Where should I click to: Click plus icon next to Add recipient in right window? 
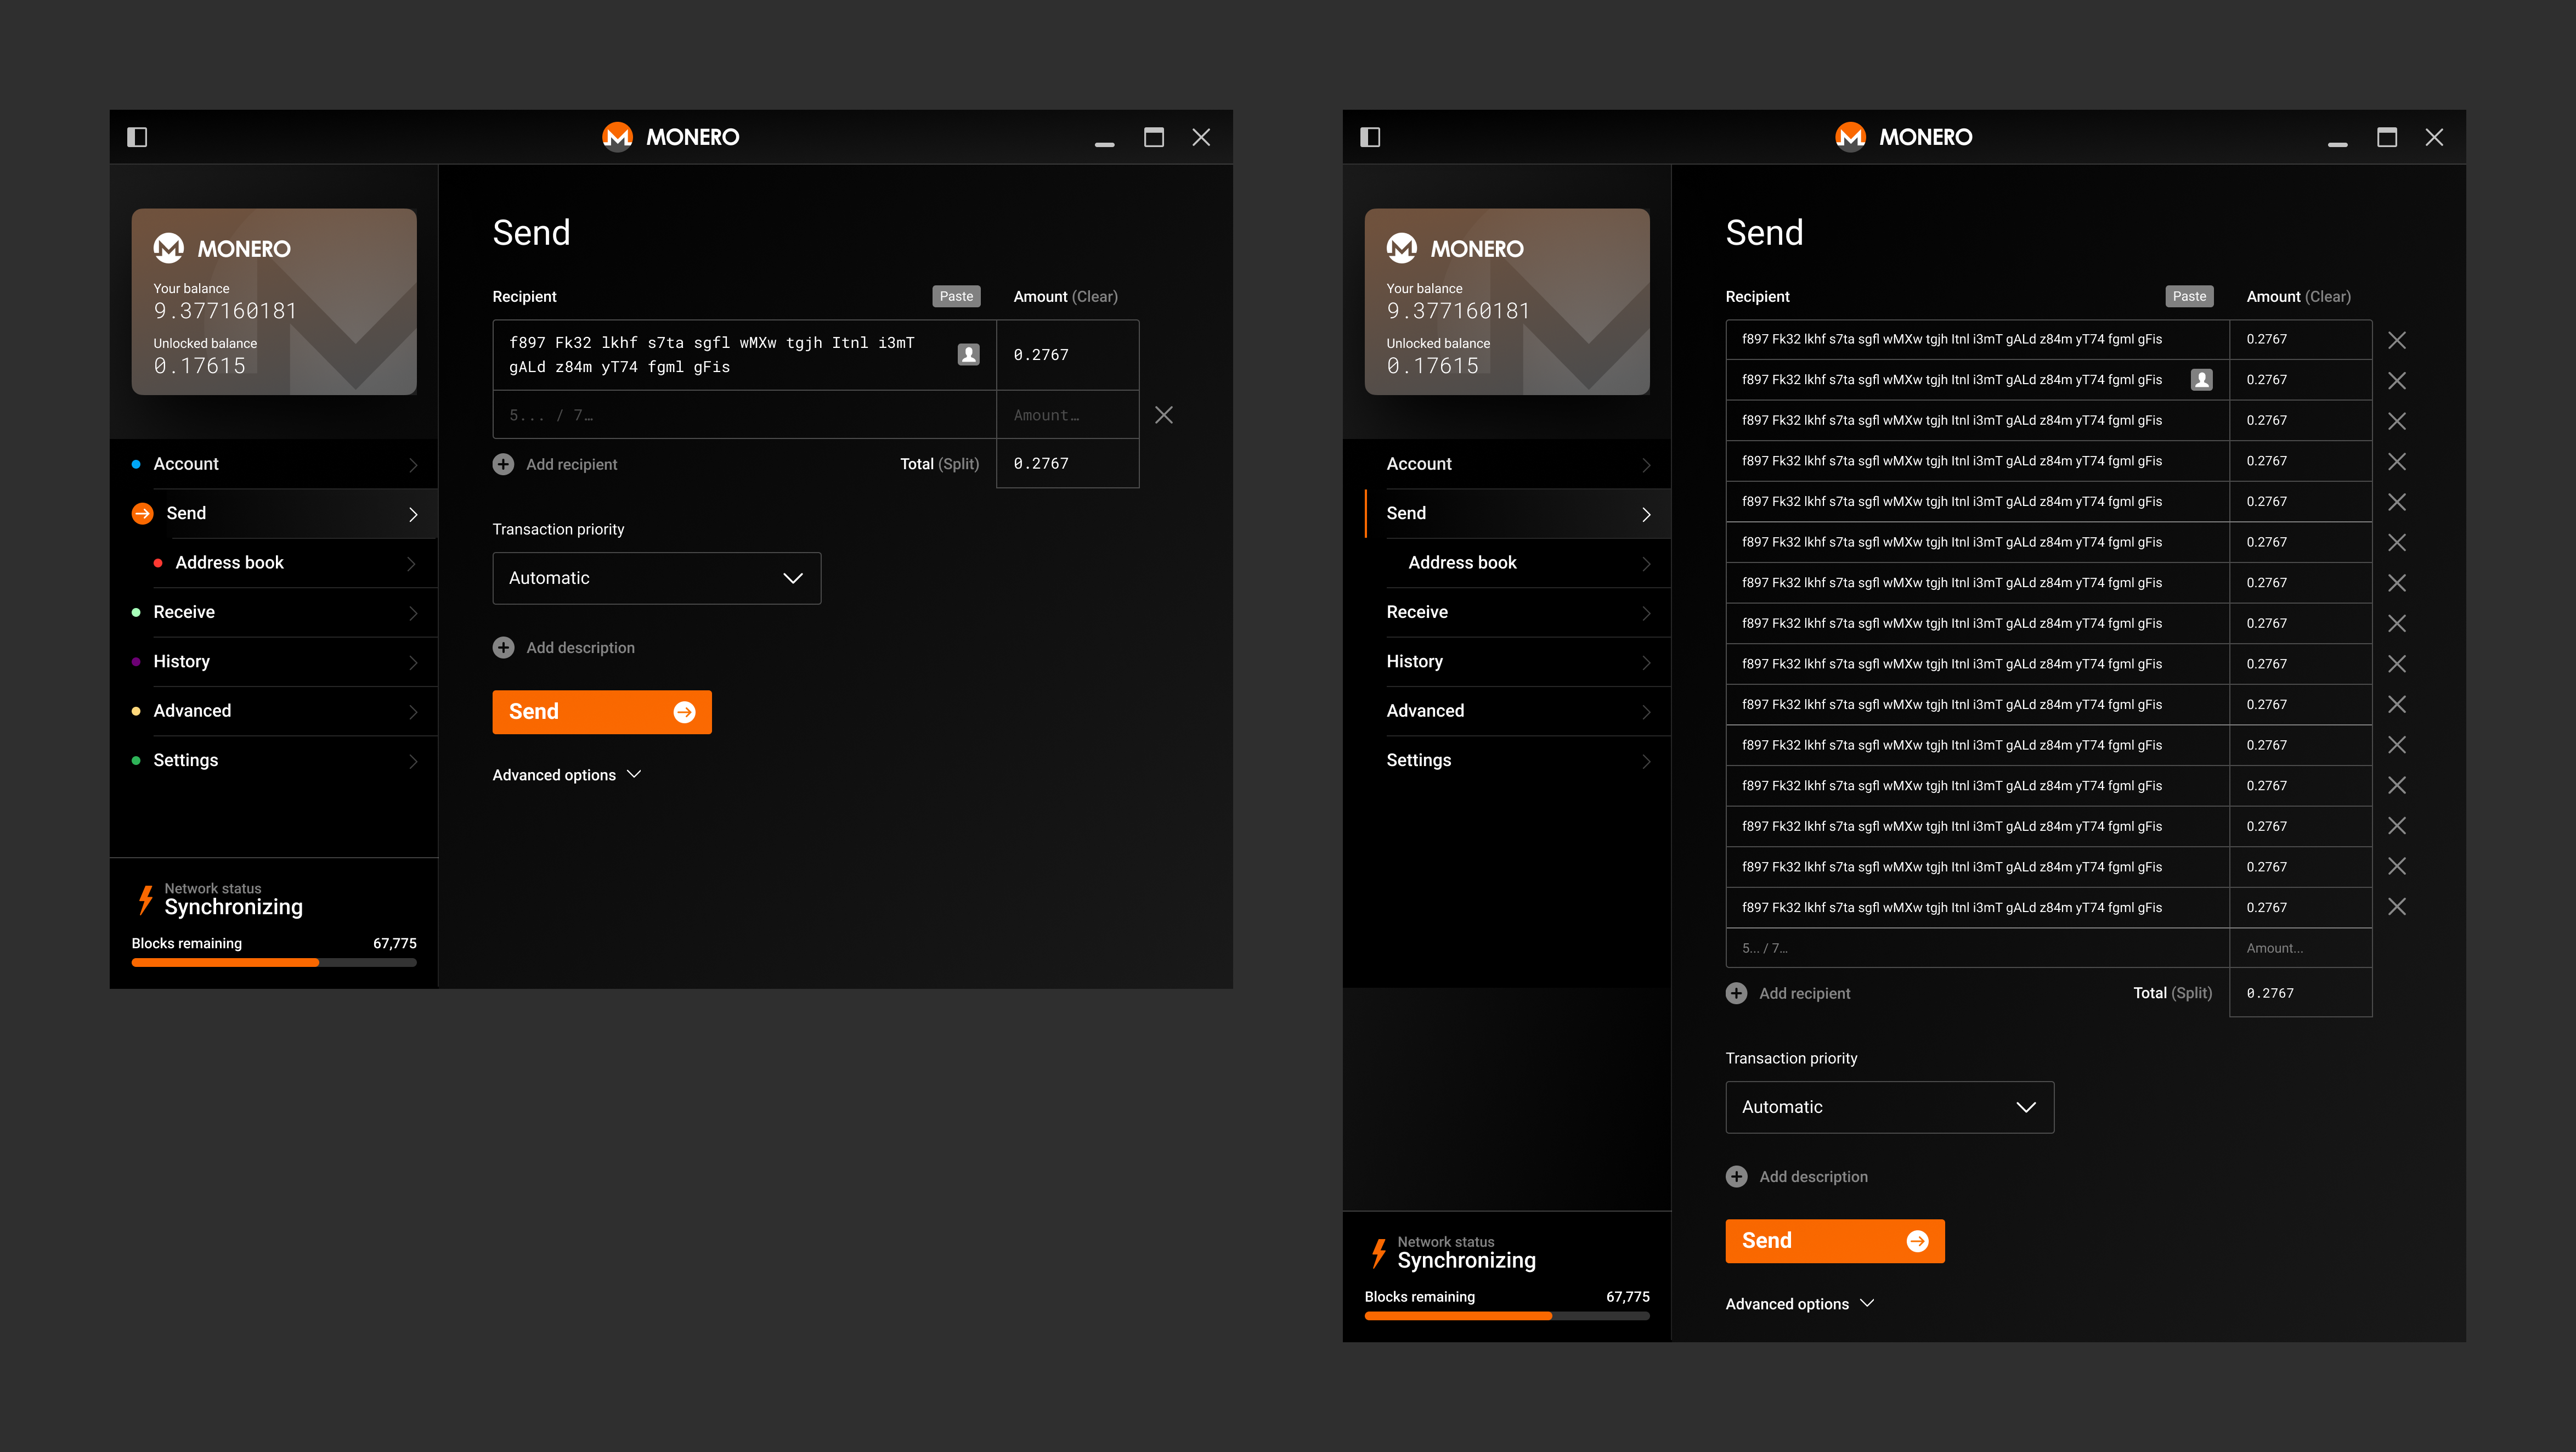[x=1736, y=993]
